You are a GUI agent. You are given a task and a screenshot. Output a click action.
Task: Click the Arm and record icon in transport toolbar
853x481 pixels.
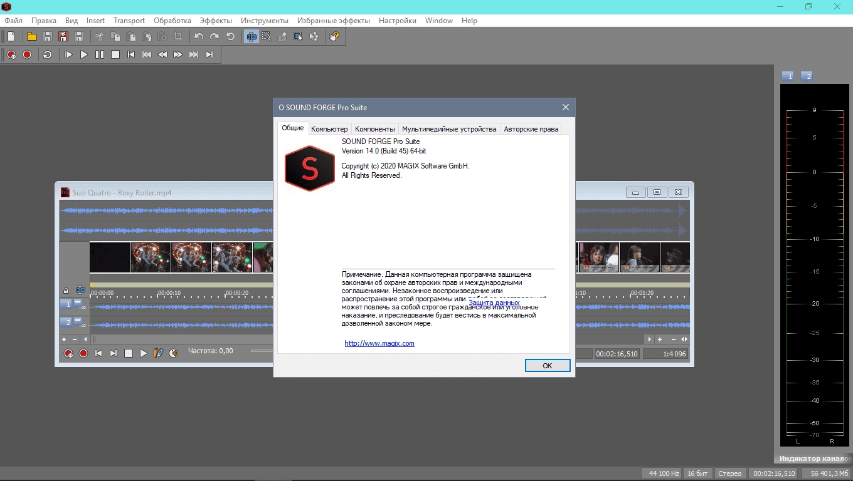pos(11,54)
